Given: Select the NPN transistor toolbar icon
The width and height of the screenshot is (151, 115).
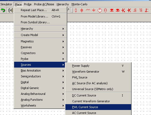Looking at the screenshot, I should [x=123, y=10].
